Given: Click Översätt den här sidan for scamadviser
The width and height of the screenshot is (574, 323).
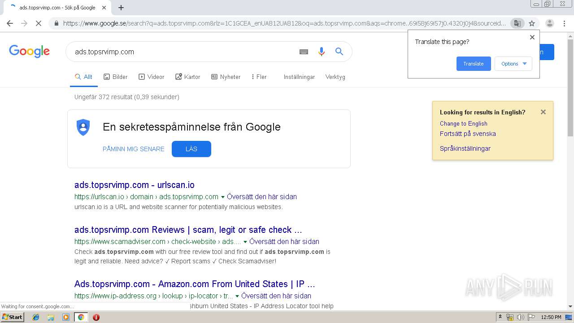Looking at the screenshot, I should (284, 241).
